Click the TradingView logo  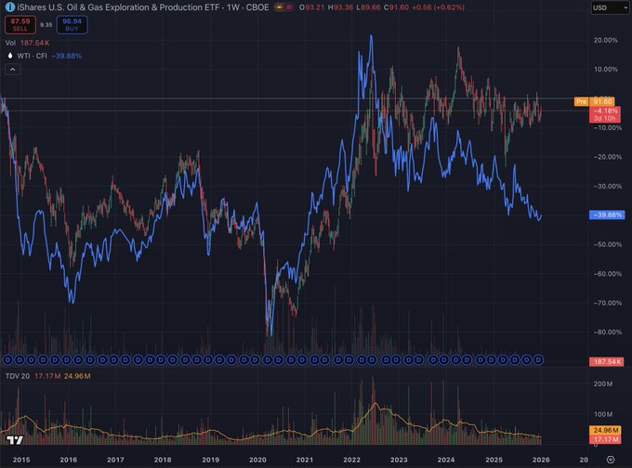coord(15,440)
